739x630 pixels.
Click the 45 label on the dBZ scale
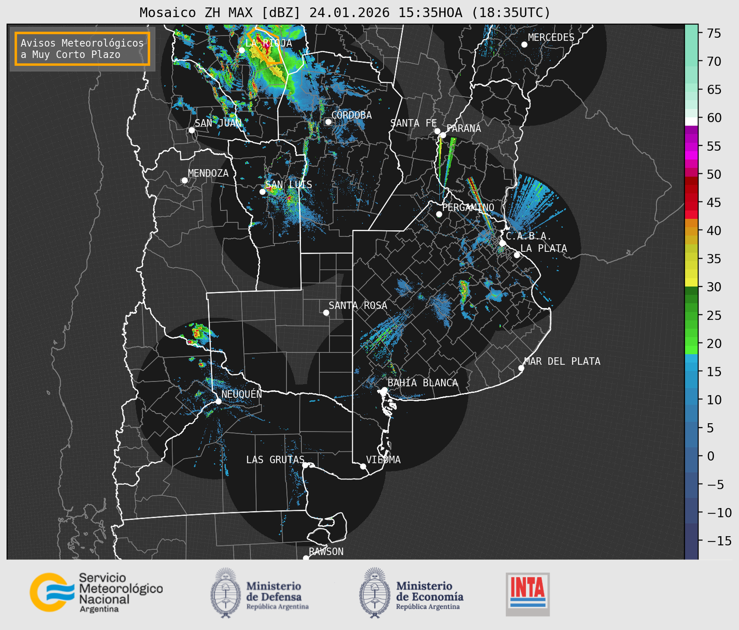[714, 202]
